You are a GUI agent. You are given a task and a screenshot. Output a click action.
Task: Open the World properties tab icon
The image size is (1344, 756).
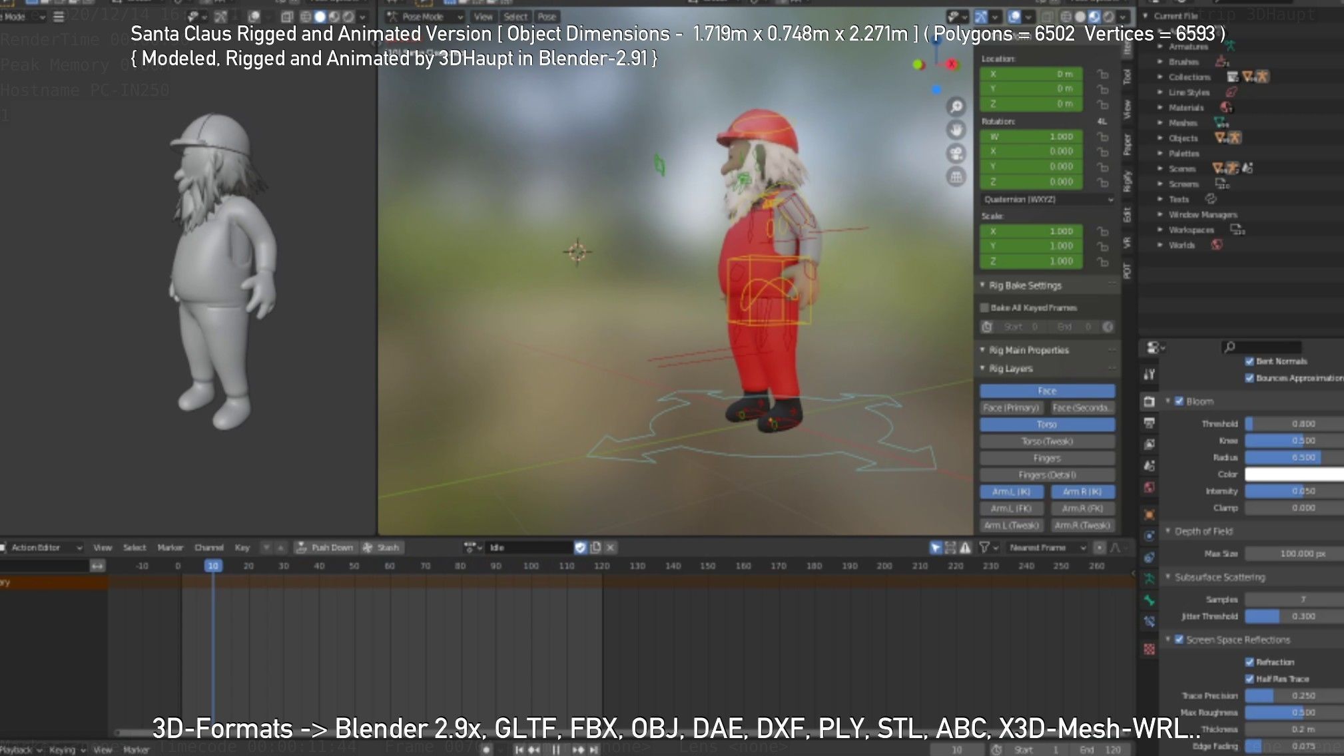tap(1150, 487)
